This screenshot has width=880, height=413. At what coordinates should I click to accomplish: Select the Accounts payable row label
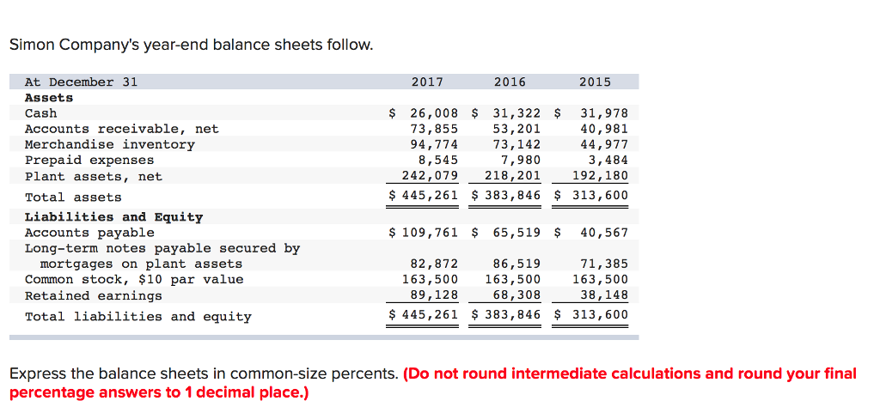click(x=89, y=233)
